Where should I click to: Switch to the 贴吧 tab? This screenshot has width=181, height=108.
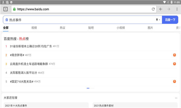tap(91, 28)
